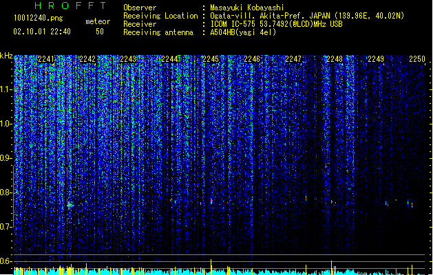
Task: Click the date stamp 02.10.01 22:40
Action: [x=42, y=32]
